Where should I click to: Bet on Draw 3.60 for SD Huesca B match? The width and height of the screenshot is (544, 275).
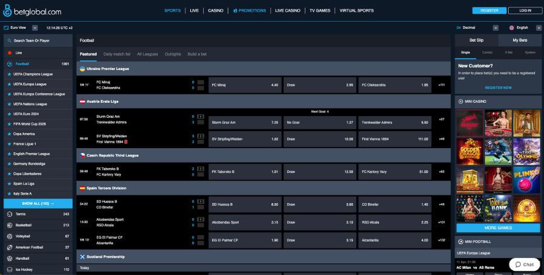coord(320,205)
